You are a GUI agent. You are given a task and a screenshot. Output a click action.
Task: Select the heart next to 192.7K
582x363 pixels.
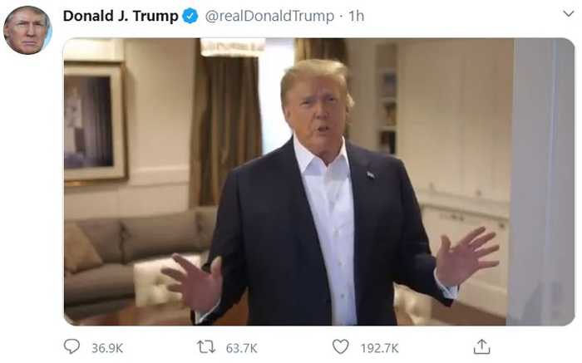[x=340, y=346]
